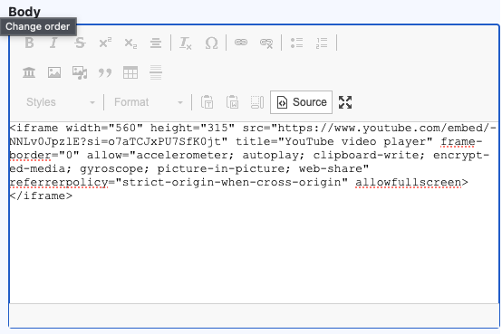This screenshot has height=334, width=502.
Task: Insert an image
Action: point(54,72)
